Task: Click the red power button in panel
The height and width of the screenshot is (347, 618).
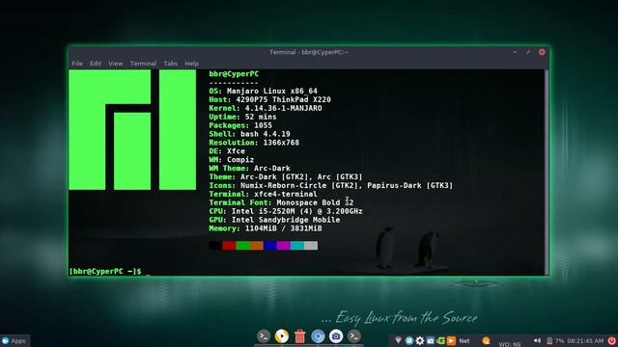Action: click(611, 340)
